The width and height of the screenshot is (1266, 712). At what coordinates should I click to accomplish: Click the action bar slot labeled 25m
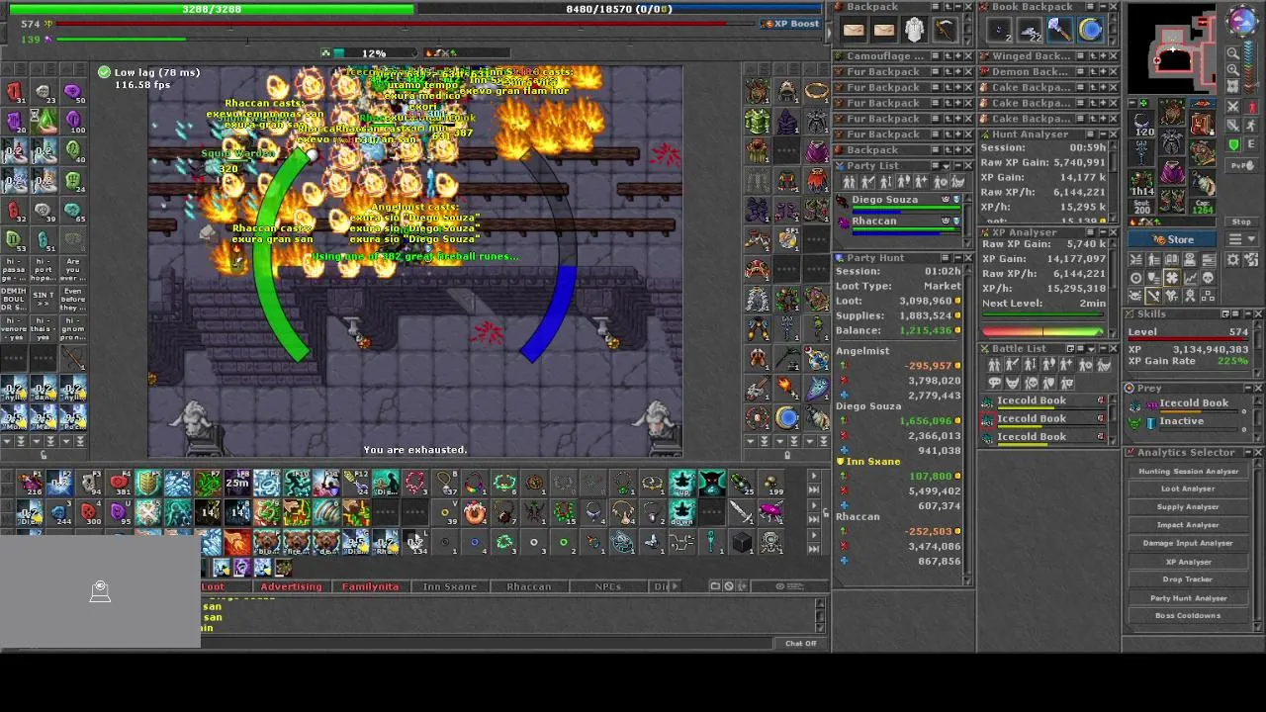tap(237, 484)
